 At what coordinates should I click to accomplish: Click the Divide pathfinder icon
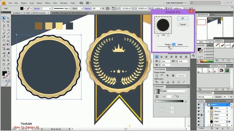click(156, 82)
